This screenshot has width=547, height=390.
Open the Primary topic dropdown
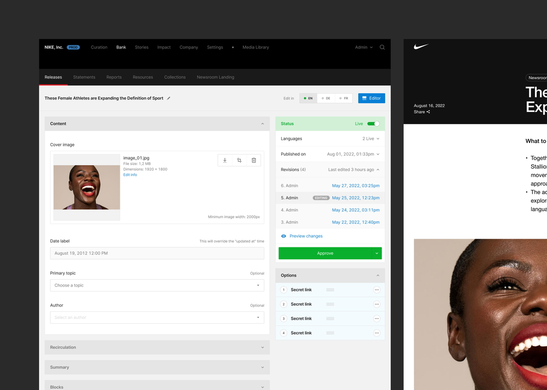click(157, 285)
